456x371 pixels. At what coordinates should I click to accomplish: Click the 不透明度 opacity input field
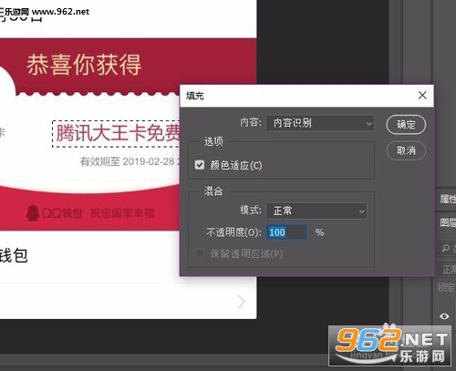click(286, 232)
